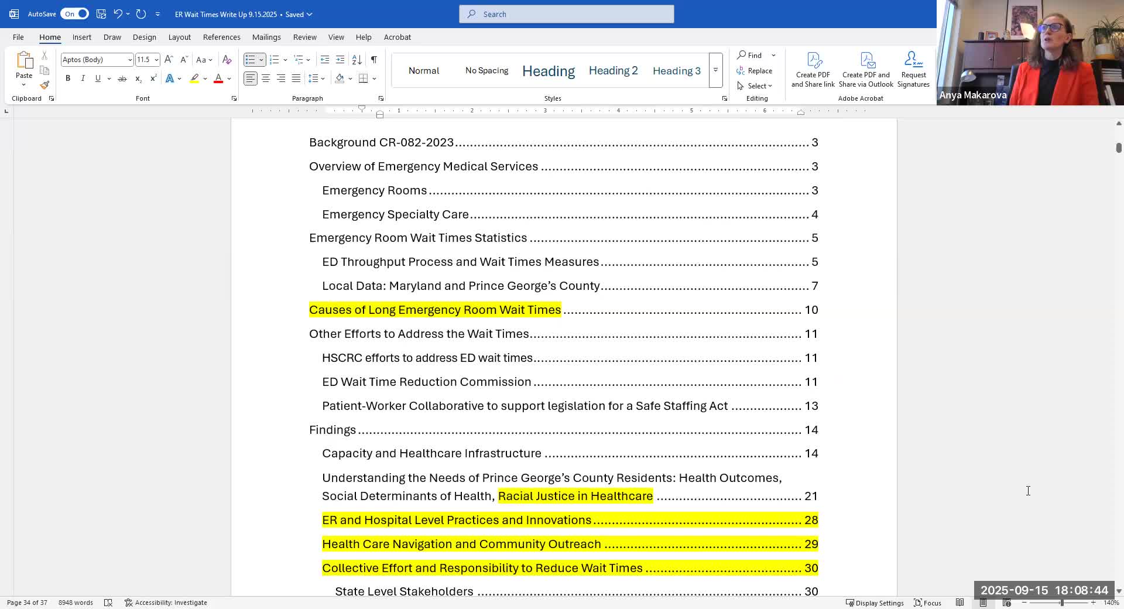Open the References tab

[221, 37]
